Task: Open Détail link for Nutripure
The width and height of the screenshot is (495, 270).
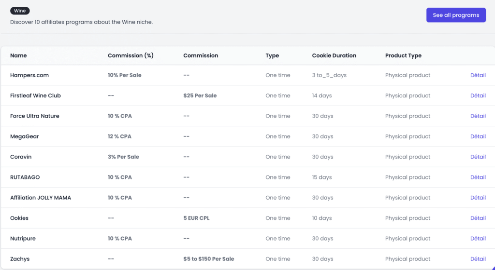Action: pos(478,239)
